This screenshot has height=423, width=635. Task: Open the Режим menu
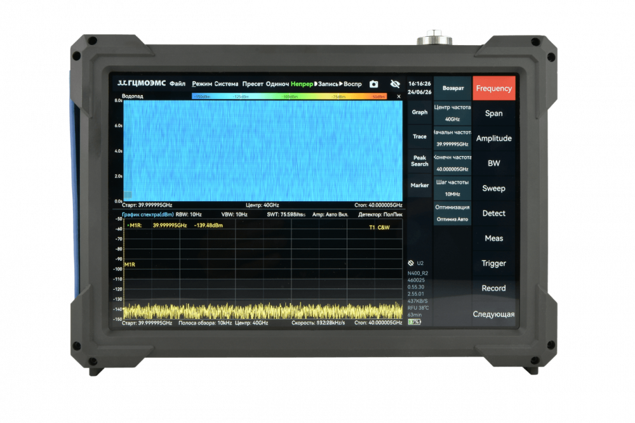(x=202, y=84)
